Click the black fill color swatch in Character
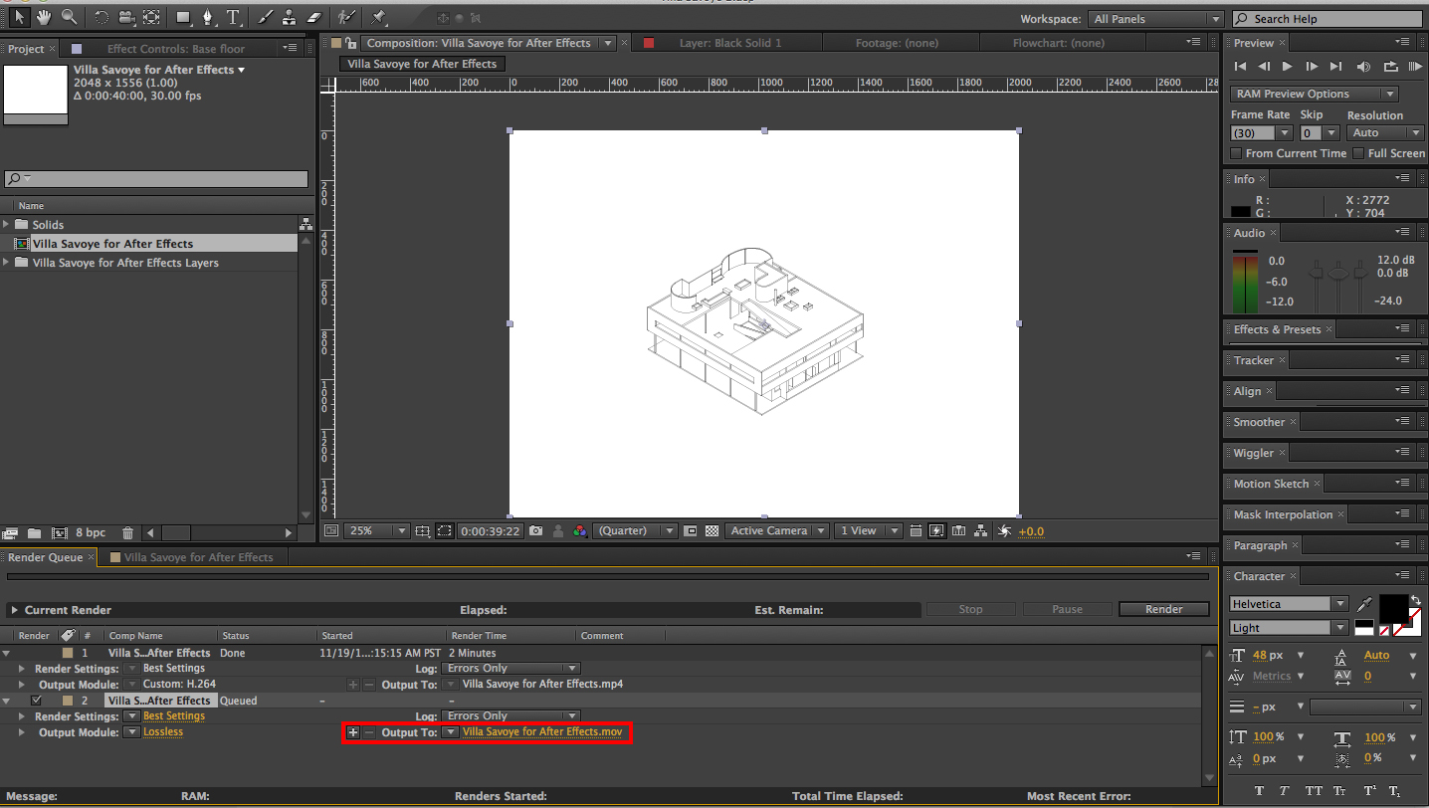The width and height of the screenshot is (1429, 808). [1393, 608]
